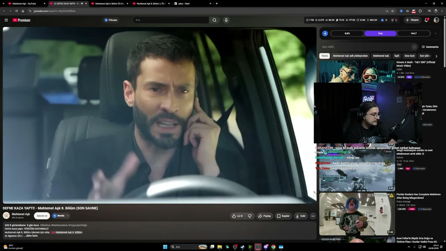Viewport: 446px width, 251px height.
Task: Click the Chrome address bar URL
Action: click(x=55, y=11)
